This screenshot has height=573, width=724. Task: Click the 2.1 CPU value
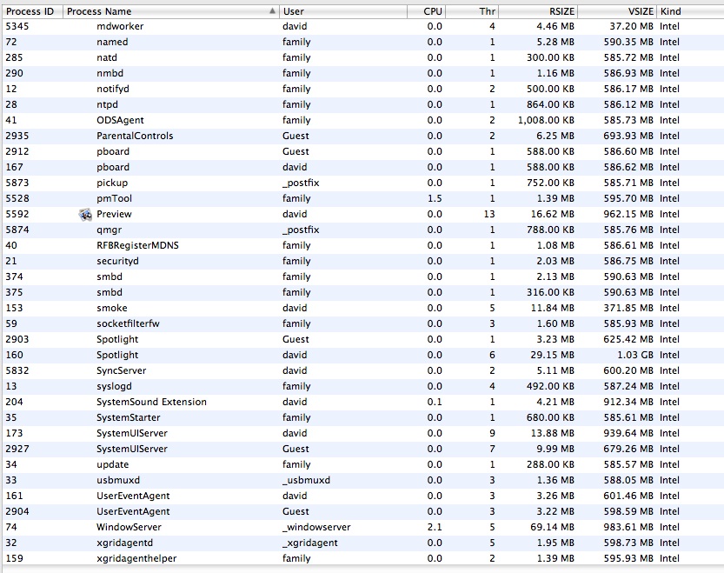[435, 527]
